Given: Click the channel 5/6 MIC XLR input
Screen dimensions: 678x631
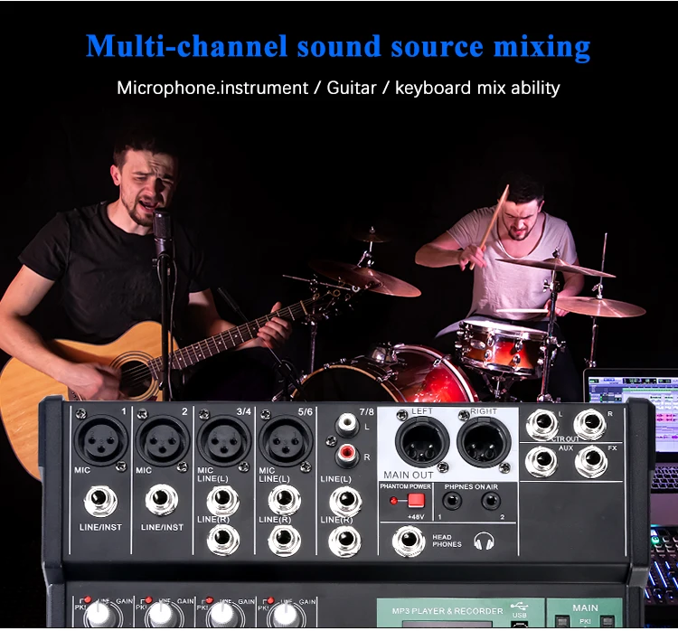Looking at the screenshot, I should point(286,440).
